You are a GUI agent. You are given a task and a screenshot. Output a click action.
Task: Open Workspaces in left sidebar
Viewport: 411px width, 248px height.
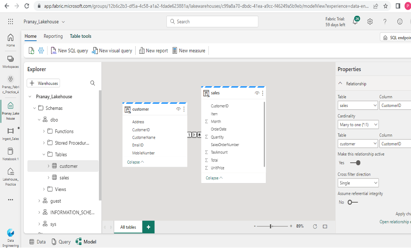click(x=10, y=62)
